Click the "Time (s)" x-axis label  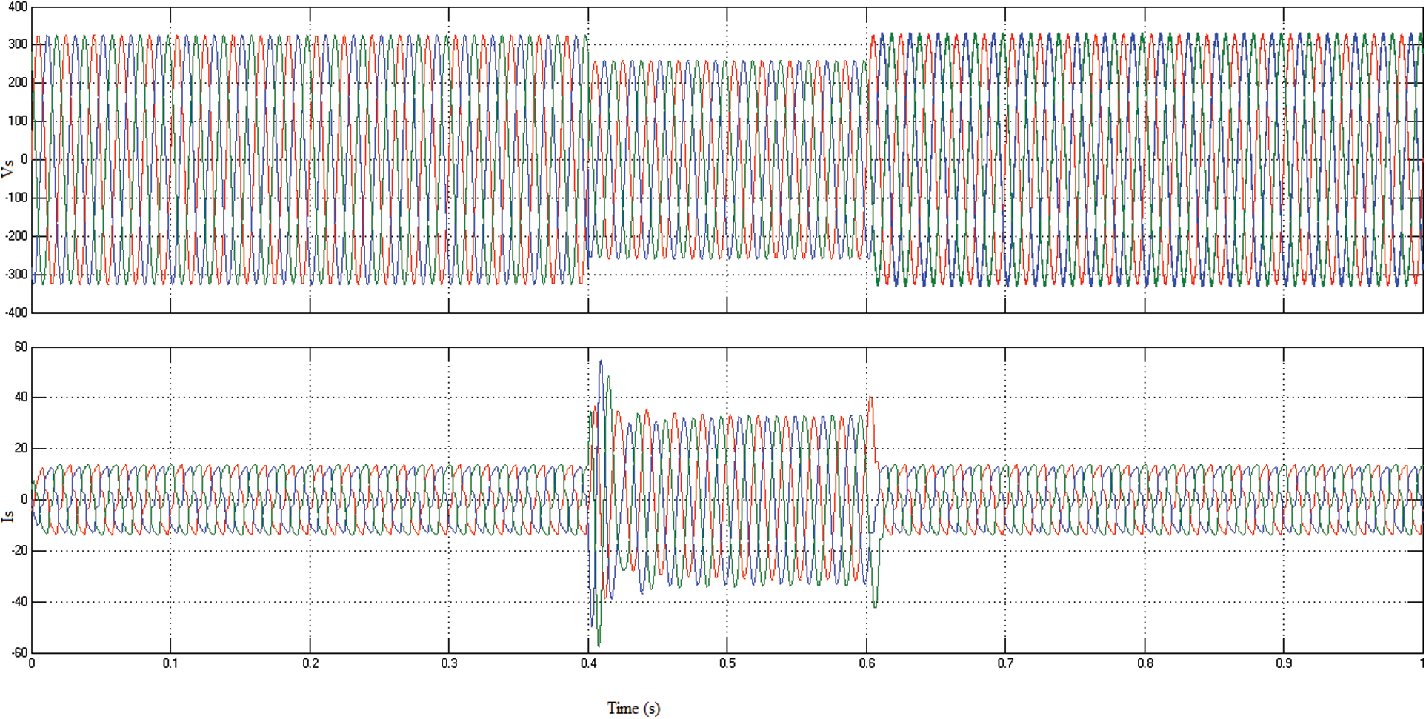point(633,709)
